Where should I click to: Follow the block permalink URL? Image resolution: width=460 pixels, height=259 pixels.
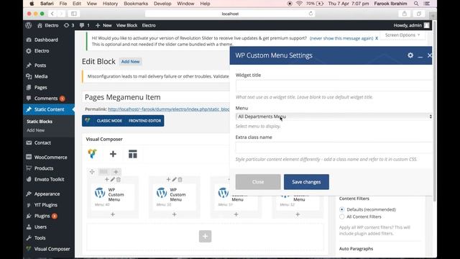(169, 109)
